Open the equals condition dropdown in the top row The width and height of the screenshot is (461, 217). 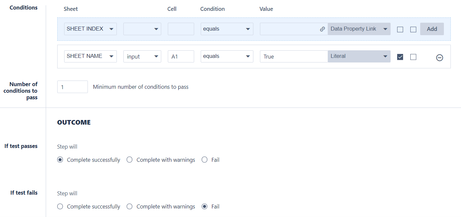227,29
